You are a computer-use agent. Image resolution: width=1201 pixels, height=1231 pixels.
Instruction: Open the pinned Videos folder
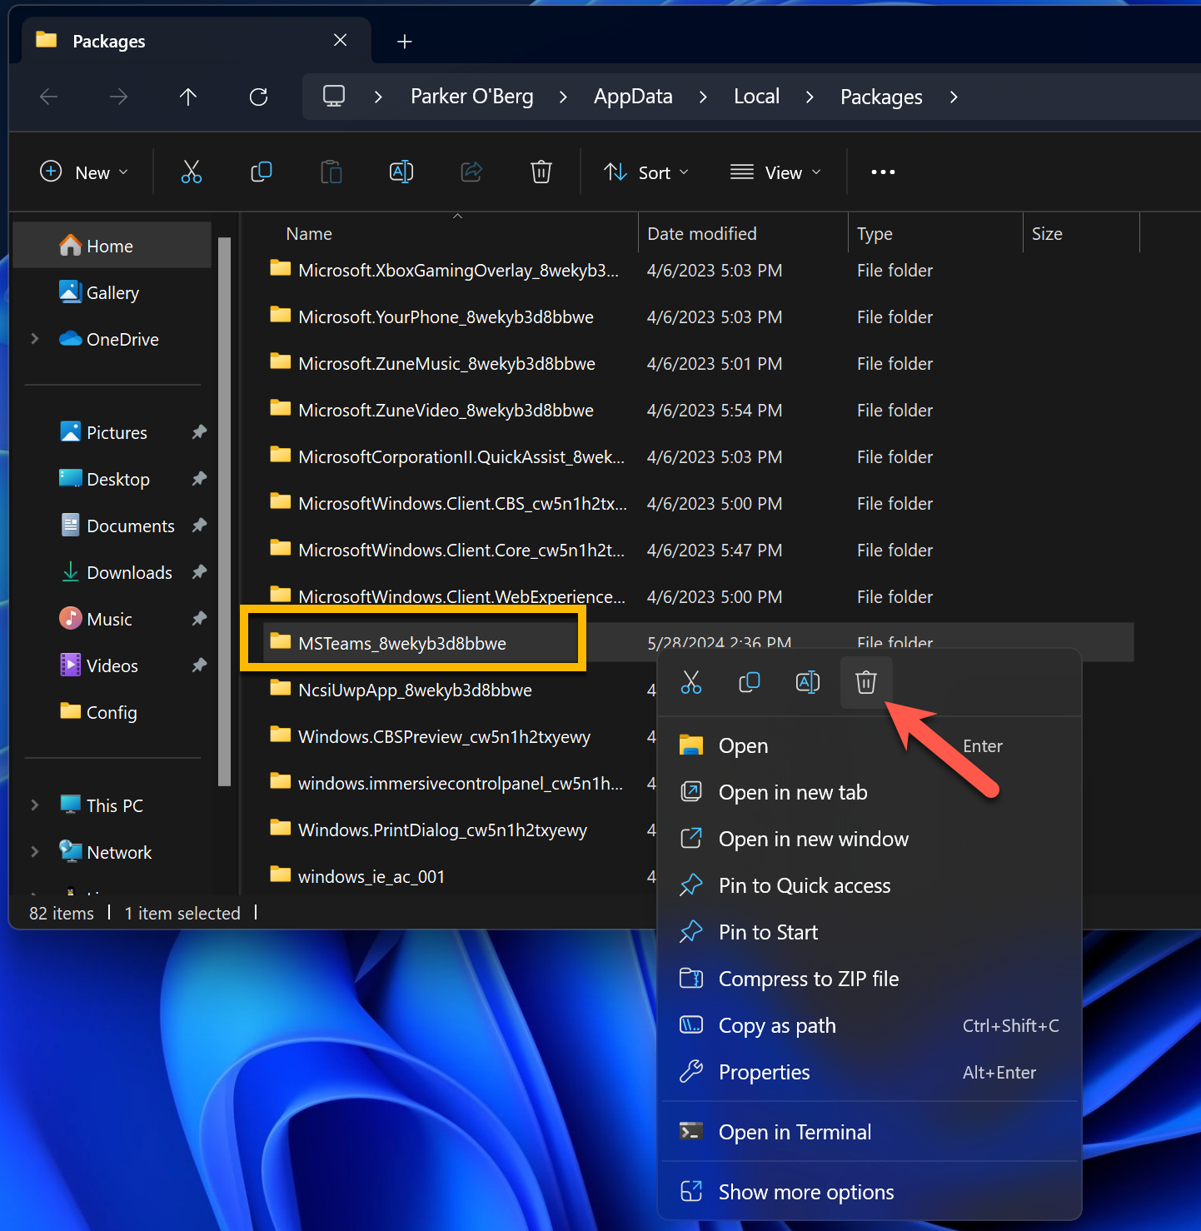click(112, 665)
